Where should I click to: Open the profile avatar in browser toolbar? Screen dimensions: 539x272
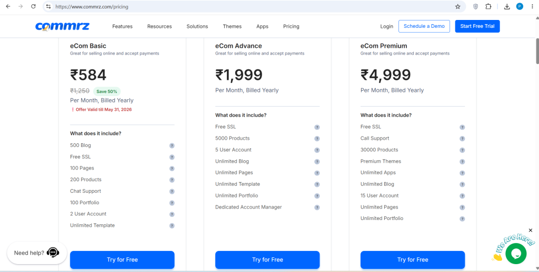tap(520, 6)
